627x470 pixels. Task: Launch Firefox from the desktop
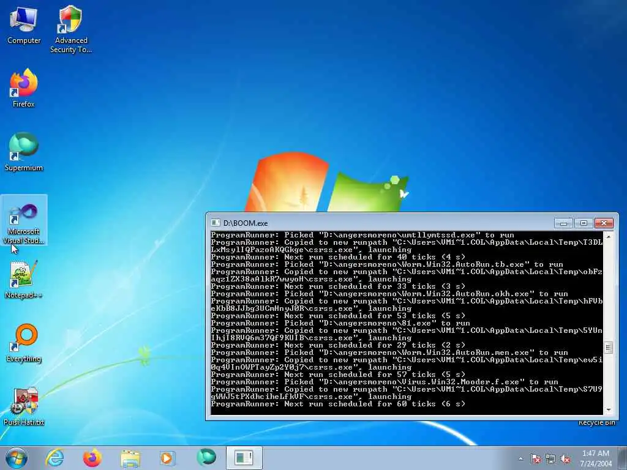click(x=24, y=87)
